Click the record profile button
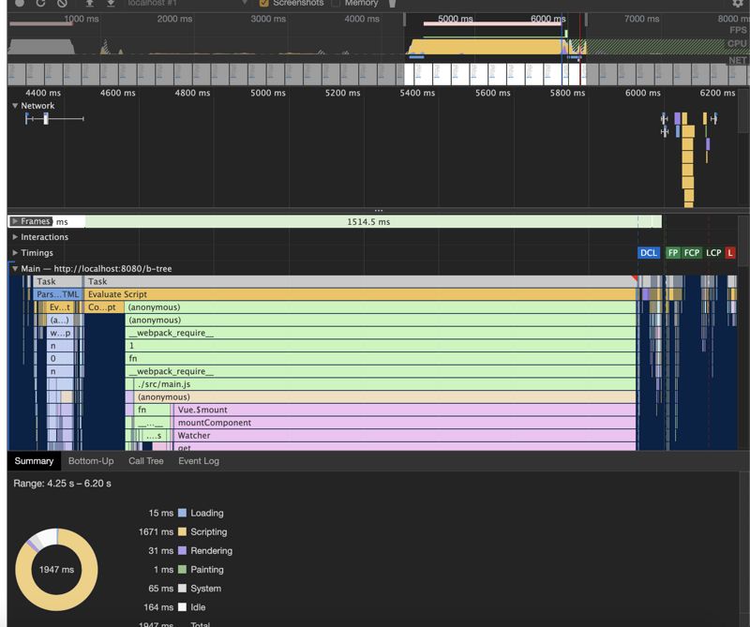Screen dimensions: 750x627 (19, 3)
